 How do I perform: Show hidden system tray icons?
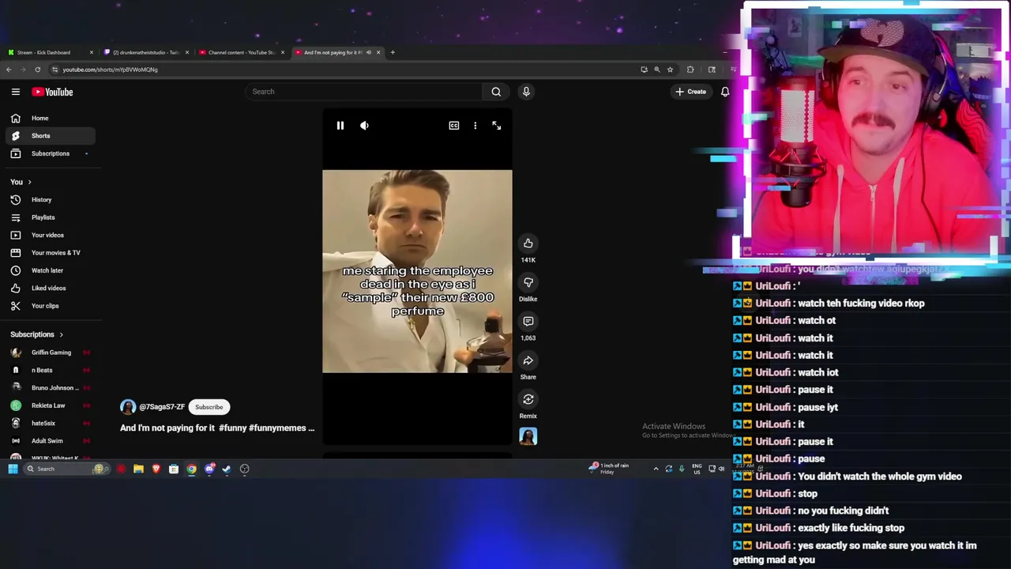click(x=656, y=469)
